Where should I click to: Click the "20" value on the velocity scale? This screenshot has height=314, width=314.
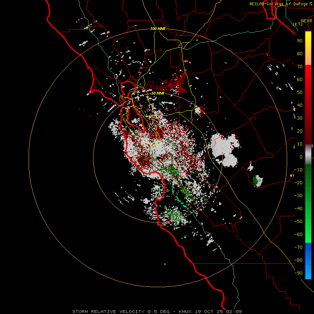(300, 131)
